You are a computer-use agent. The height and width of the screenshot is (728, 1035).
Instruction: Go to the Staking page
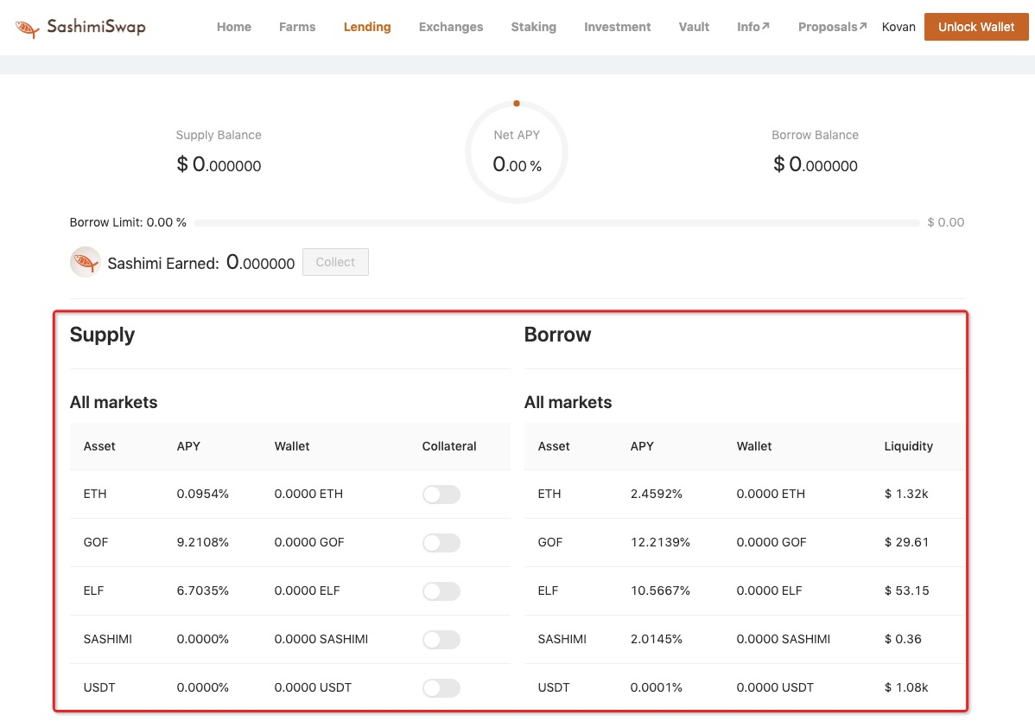click(533, 27)
